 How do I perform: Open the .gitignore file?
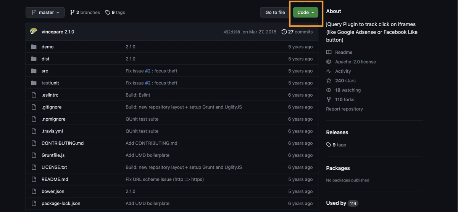click(52, 107)
